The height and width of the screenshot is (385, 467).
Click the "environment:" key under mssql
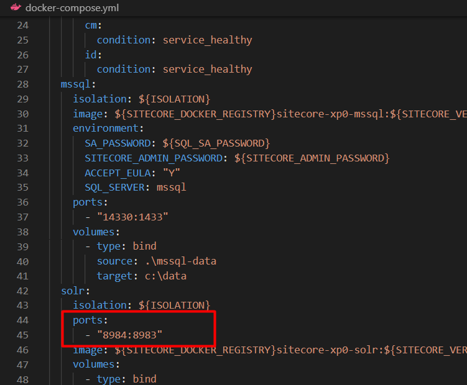[x=107, y=129]
